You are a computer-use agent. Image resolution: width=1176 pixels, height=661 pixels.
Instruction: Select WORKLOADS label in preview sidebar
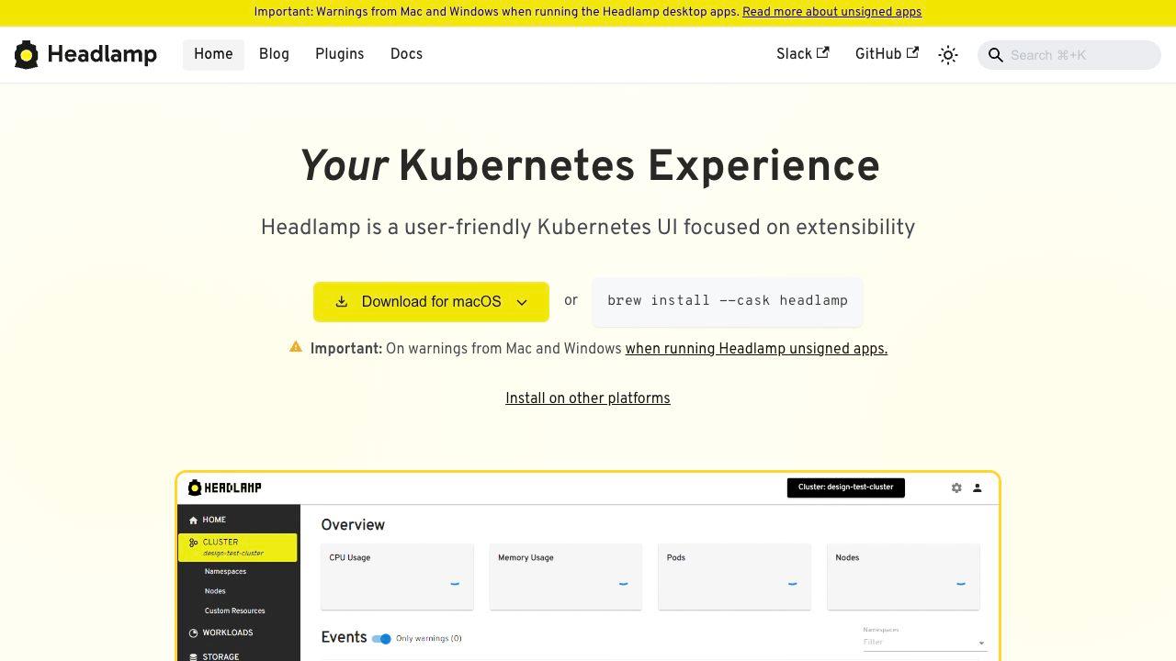tap(228, 633)
